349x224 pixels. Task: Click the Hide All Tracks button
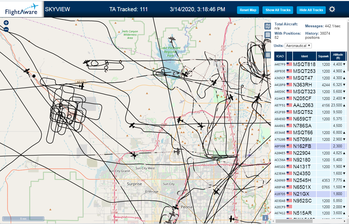pos(311,10)
